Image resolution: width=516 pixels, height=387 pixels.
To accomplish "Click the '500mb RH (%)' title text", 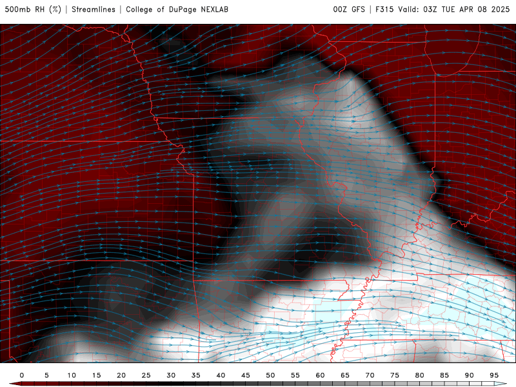I will [33, 9].
